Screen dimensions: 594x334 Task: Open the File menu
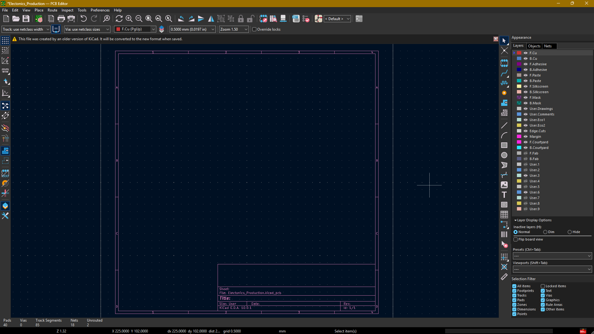click(x=5, y=10)
